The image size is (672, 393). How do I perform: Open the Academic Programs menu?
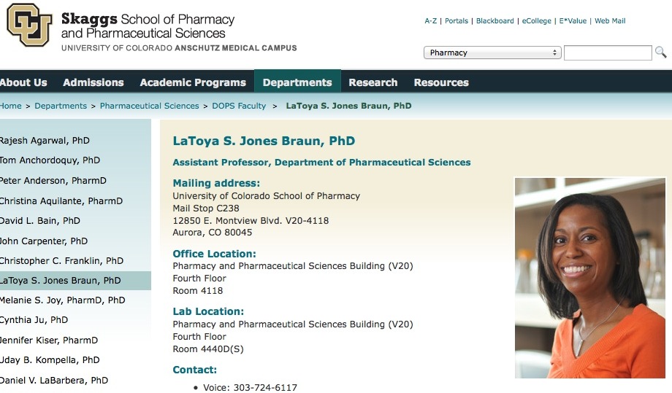[x=193, y=82]
